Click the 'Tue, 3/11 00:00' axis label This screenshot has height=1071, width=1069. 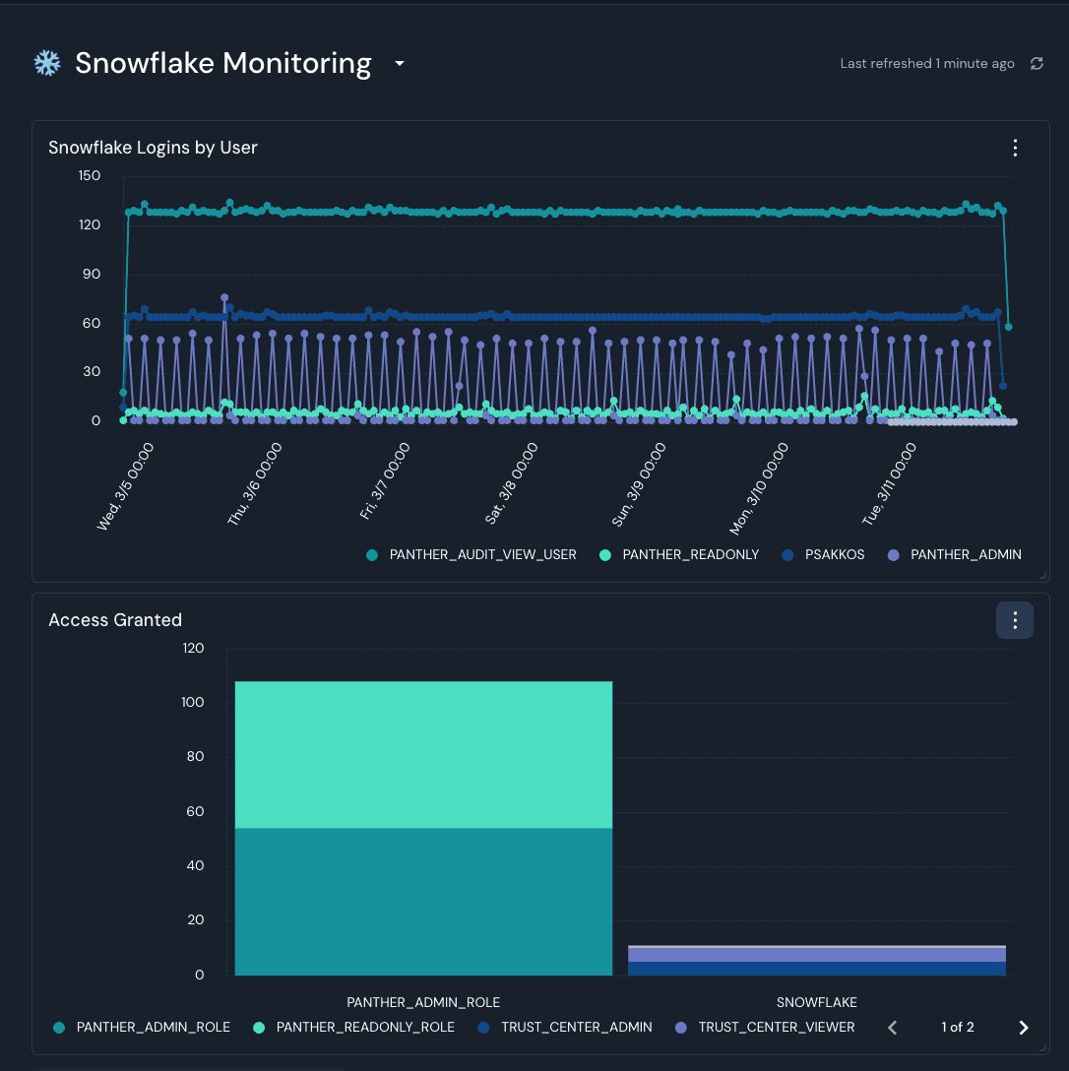point(889,483)
